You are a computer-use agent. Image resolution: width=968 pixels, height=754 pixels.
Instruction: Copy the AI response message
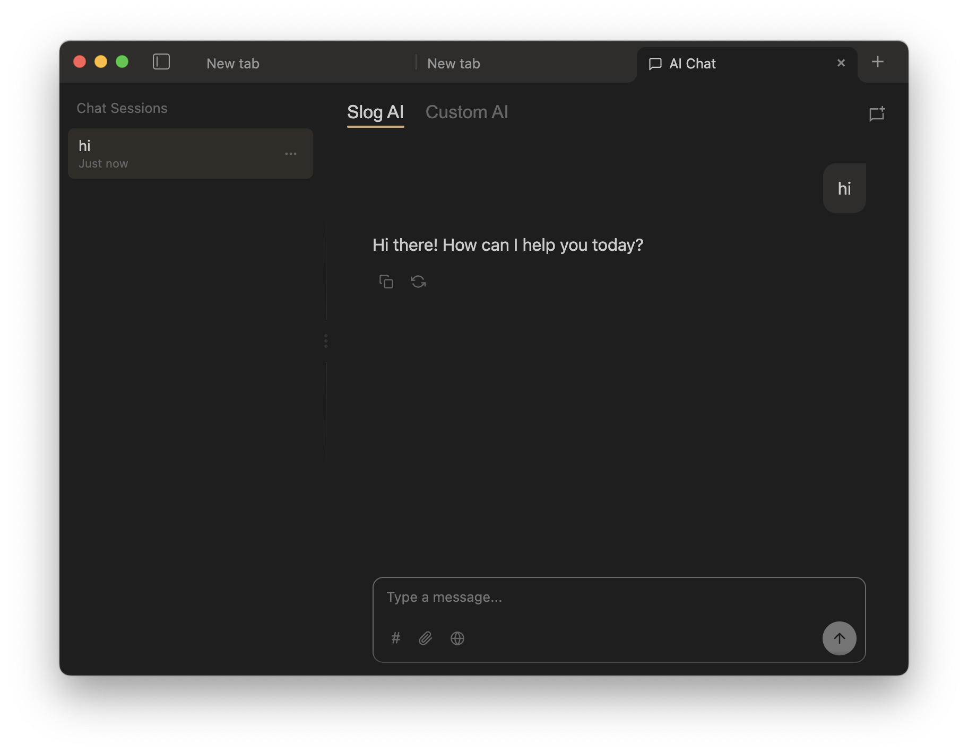click(x=386, y=282)
